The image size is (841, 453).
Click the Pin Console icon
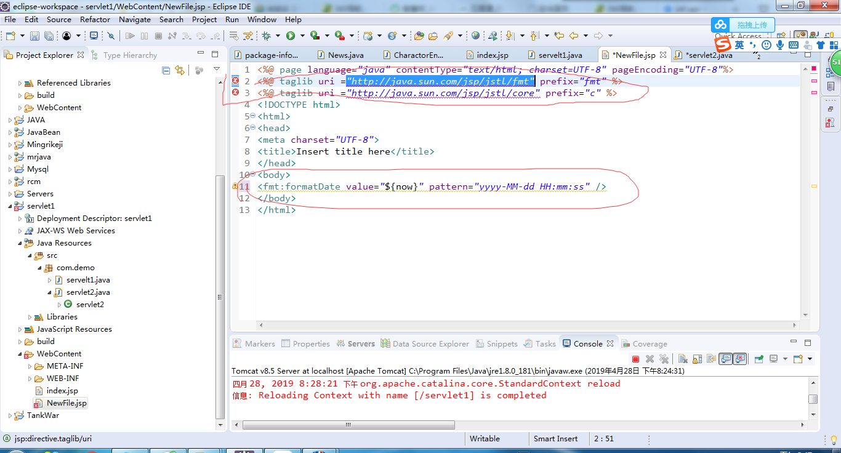(759, 359)
